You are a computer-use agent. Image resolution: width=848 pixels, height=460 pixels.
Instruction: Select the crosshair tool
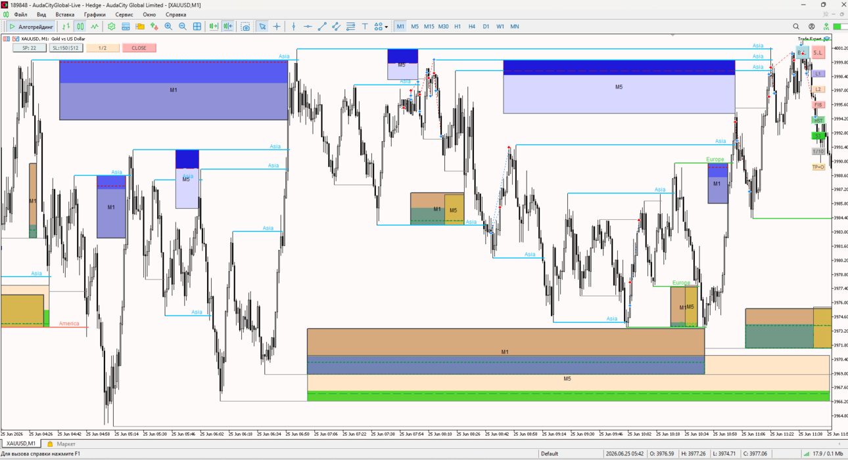click(277, 26)
